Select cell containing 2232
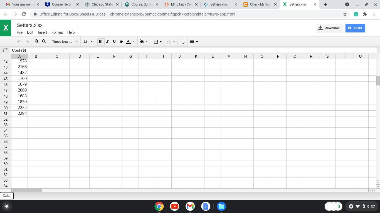380x213 pixels. 19,108
